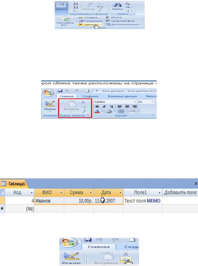Image resolution: width=198 pixels, height=266 pixels.
Task: Click the Format Painter brush icon
Action: point(83,111)
